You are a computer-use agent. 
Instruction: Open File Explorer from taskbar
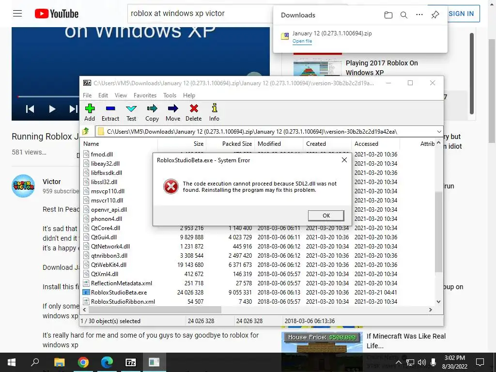pyautogui.click(x=59, y=362)
